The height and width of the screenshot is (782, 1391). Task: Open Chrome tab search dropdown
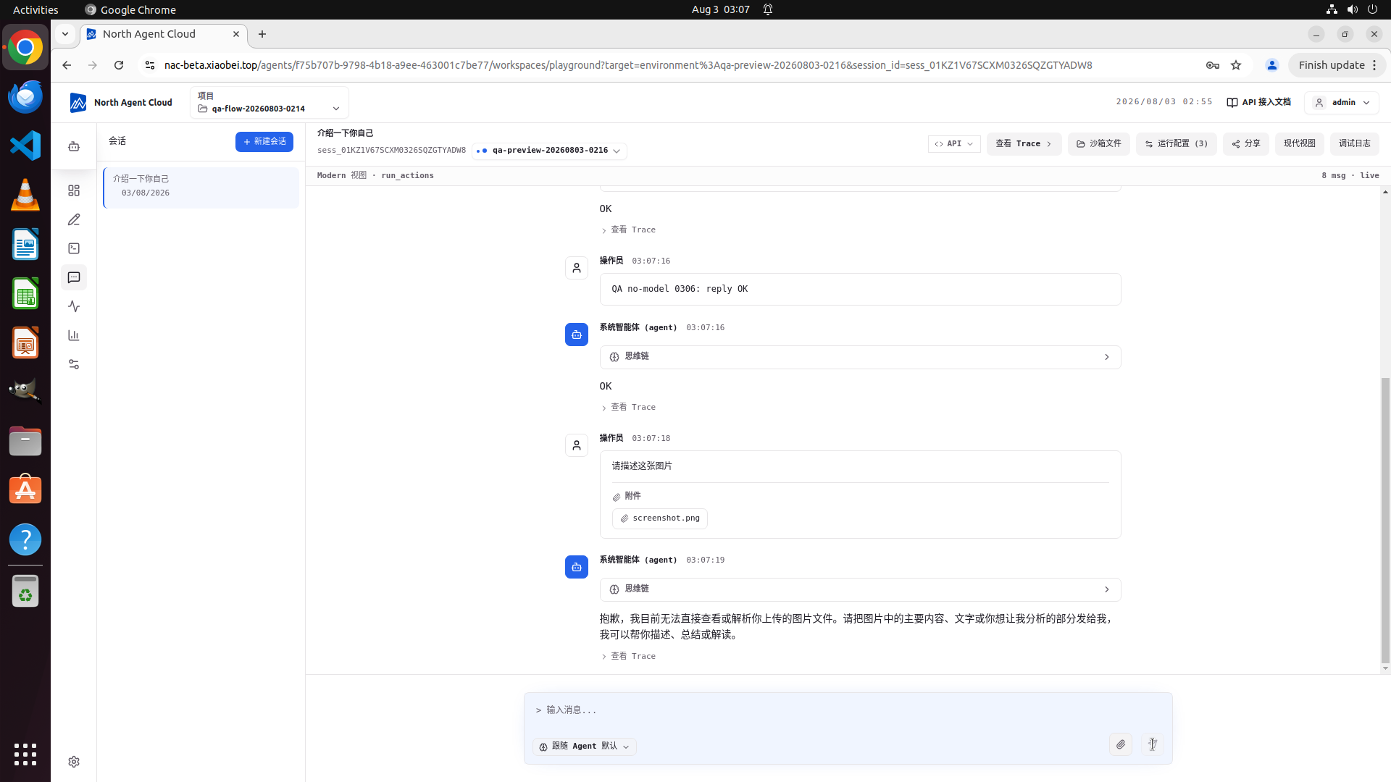tap(65, 34)
